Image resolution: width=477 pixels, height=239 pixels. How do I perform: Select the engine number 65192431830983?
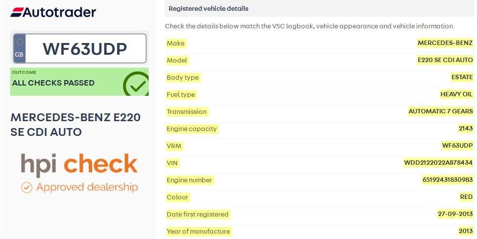(x=448, y=179)
